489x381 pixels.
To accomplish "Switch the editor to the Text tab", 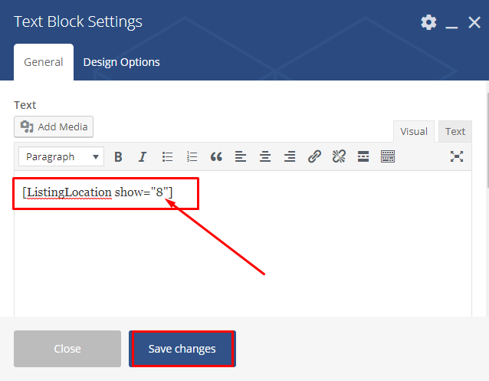I will 455,131.
